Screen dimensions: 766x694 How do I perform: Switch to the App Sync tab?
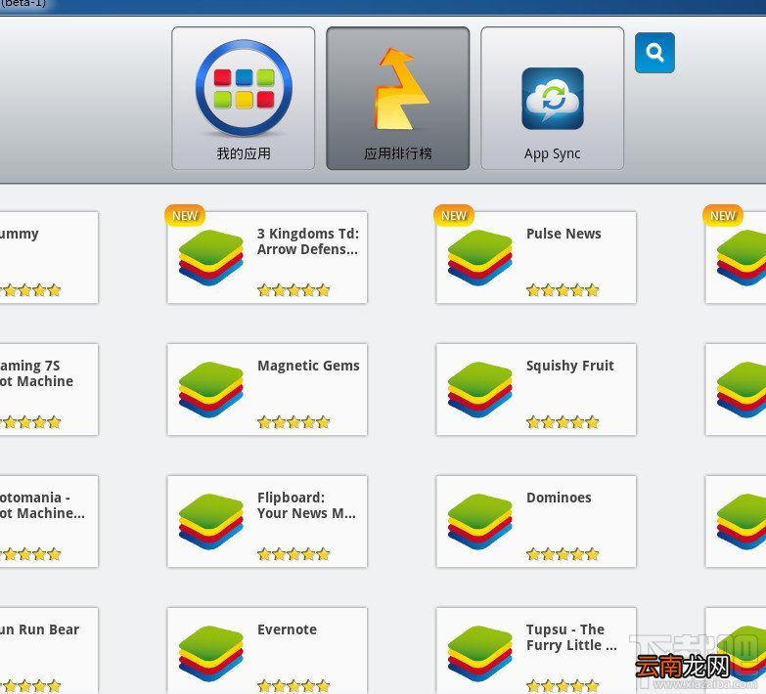point(552,99)
